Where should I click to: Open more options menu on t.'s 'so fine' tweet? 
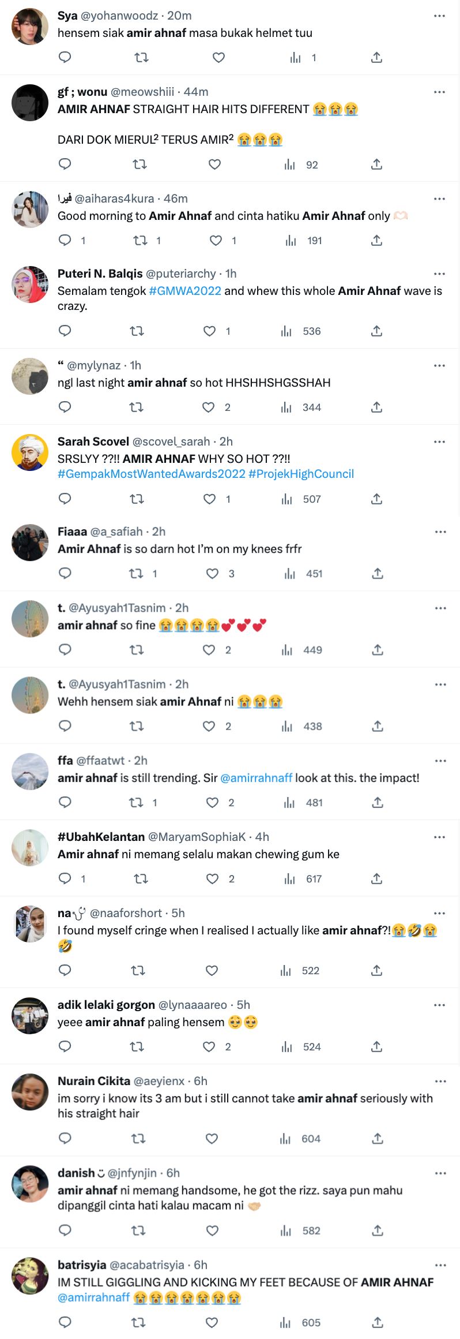[440, 608]
